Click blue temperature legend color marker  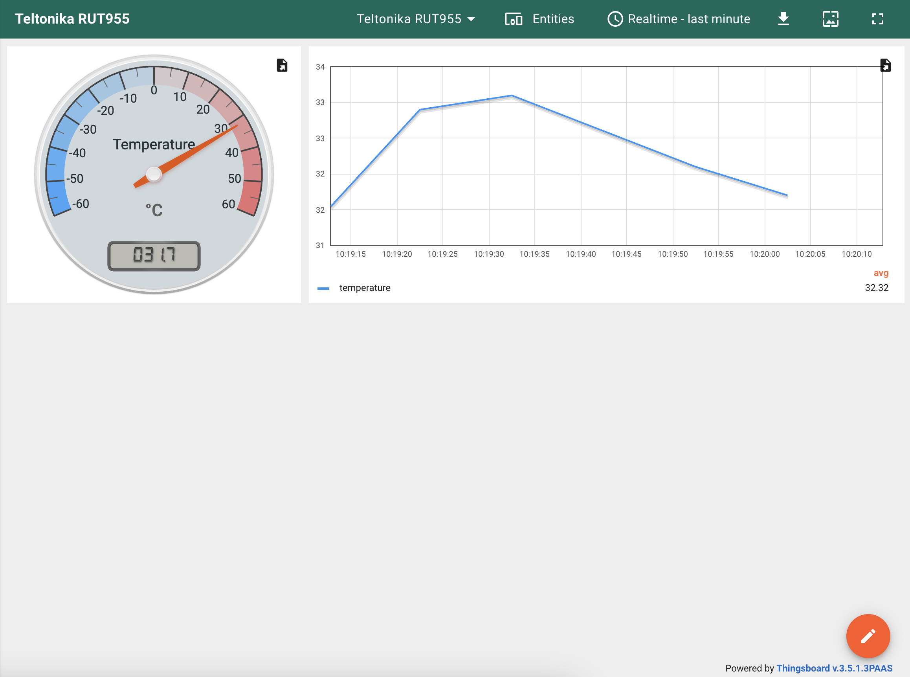[x=323, y=288]
